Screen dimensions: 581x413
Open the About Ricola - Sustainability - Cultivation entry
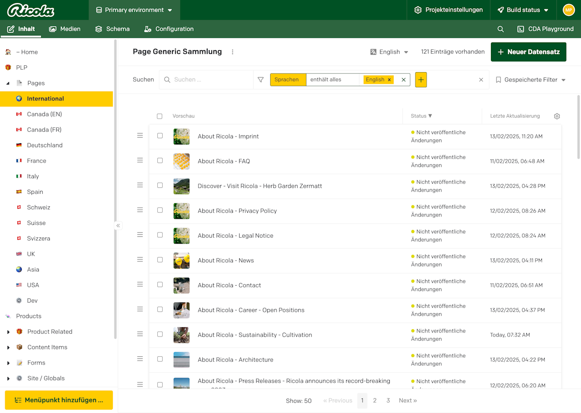(255, 335)
